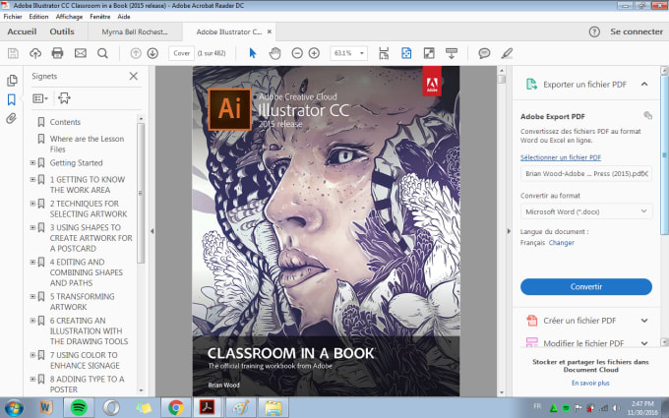Viewport: 669px width, 418px height.
Task: Open the Affichage menu
Action: click(69, 16)
